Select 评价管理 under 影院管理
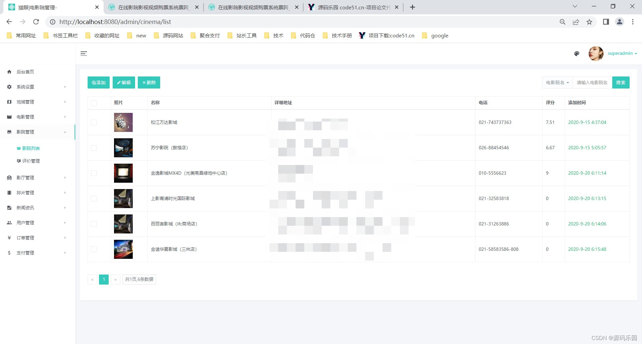This screenshot has height=344, width=642. pyautogui.click(x=32, y=161)
